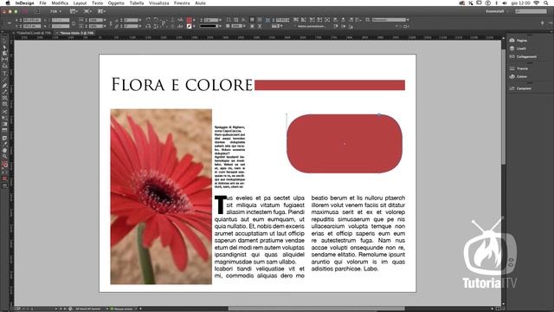Select the Hand tool
The height and width of the screenshot is (312, 554).
[4, 150]
